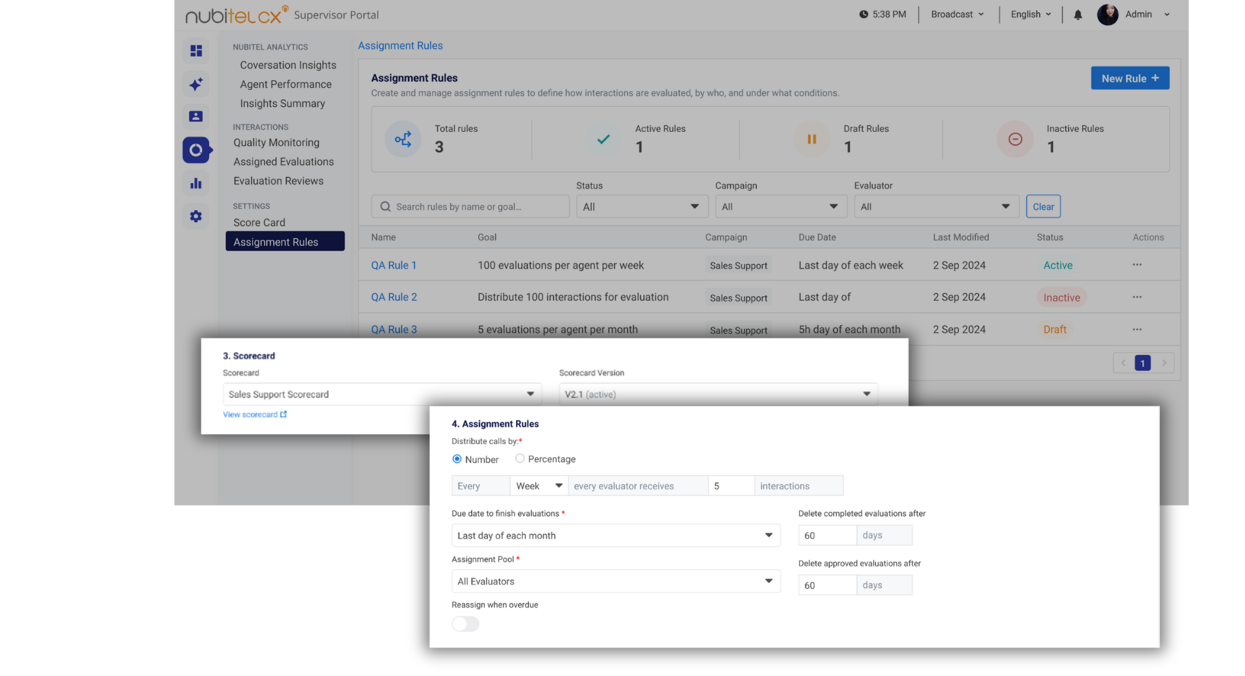Click the Inactive Rules minus icon
Image resolution: width=1245 pixels, height=676 pixels.
[x=1015, y=139]
